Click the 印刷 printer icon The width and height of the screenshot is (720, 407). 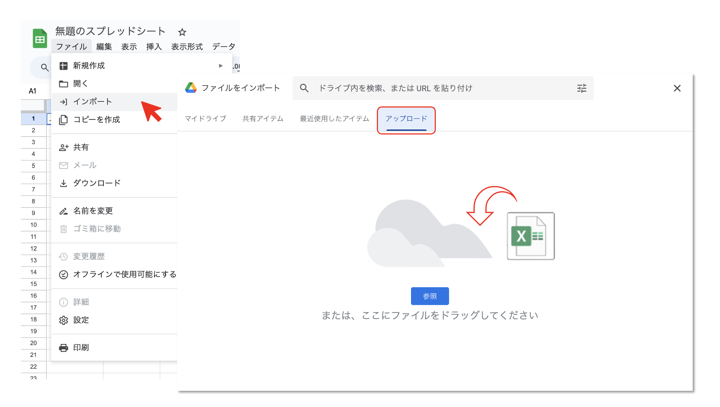pyautogui.click(x=64, y=348)
